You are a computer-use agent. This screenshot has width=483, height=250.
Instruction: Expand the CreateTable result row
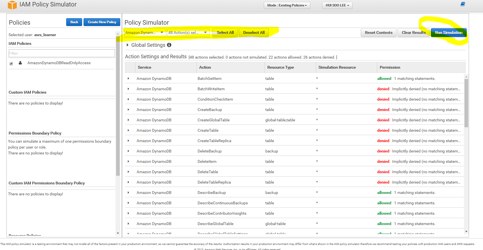pyautogui.click(x=128, y=130)
